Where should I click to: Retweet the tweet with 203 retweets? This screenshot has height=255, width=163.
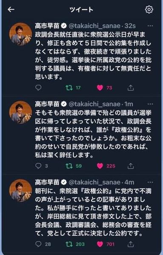69,244
